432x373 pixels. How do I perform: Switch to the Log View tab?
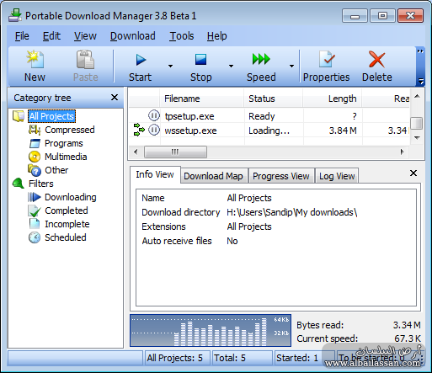(337, 176)
